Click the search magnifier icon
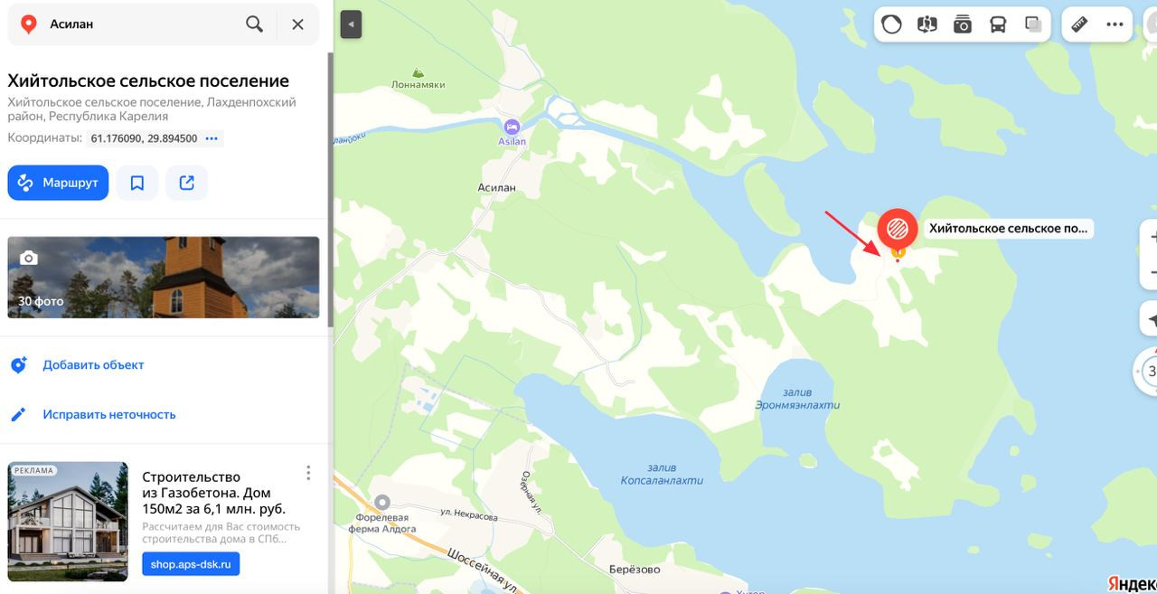 coord(254,24)
